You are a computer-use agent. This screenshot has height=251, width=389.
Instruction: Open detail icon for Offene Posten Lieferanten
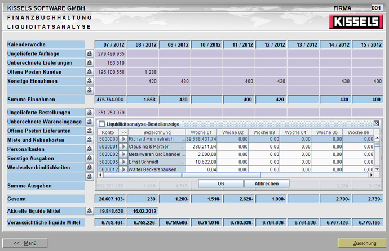[89, 131]
